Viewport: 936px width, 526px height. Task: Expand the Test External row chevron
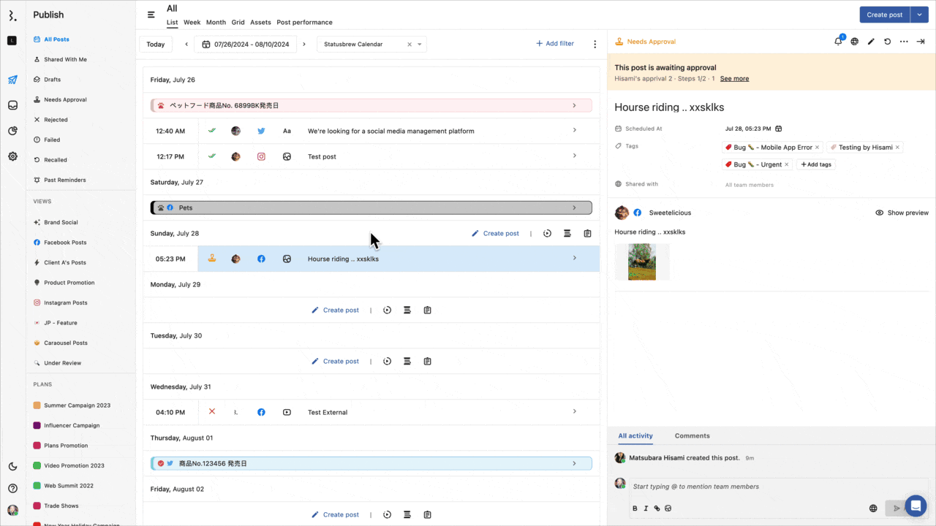click(575, 411)
